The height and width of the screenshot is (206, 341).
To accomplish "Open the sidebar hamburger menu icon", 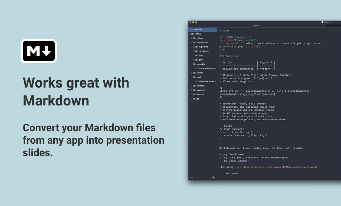I will (192, 178).
